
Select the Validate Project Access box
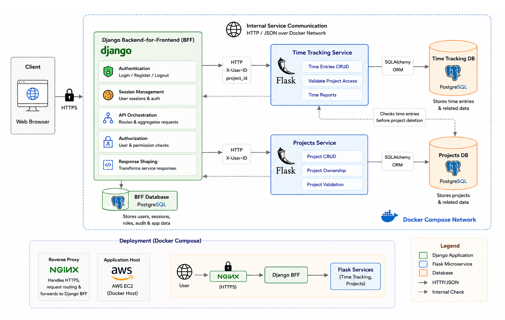(x=332, y=81)
